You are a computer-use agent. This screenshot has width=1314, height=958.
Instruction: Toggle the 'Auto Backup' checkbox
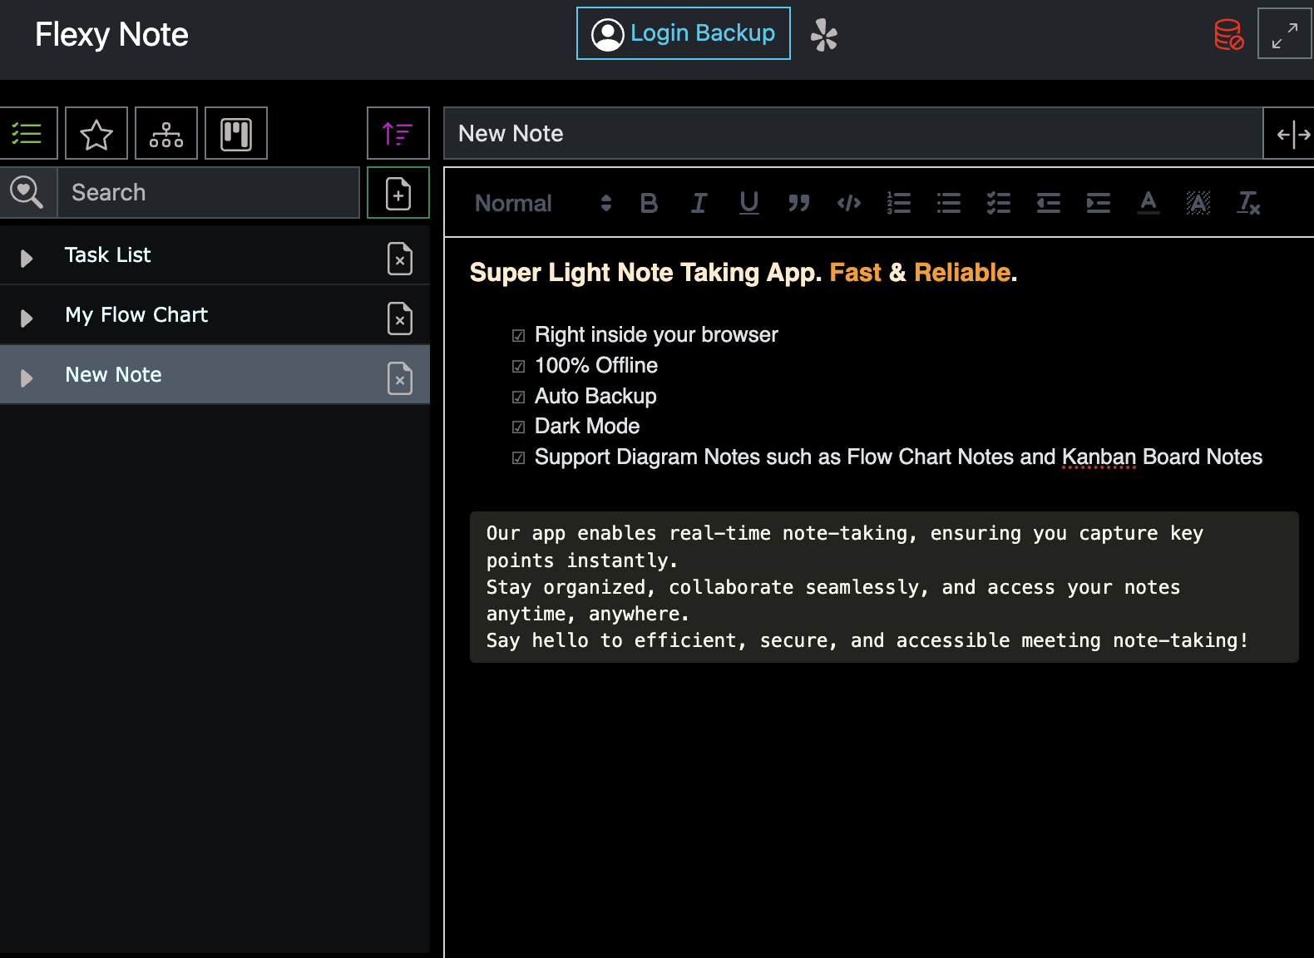(519, 398)
